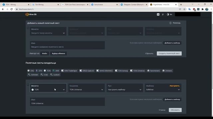
Task: Click Обновить to update flight sheet
Action: pyautogui.click(x=175, y=110)
